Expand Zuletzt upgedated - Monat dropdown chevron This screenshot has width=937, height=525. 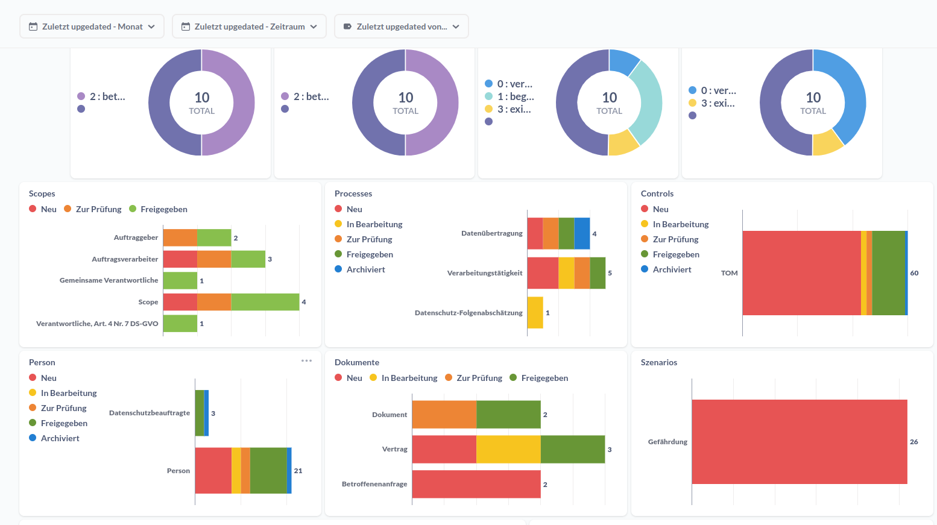[x=151, y=27]
